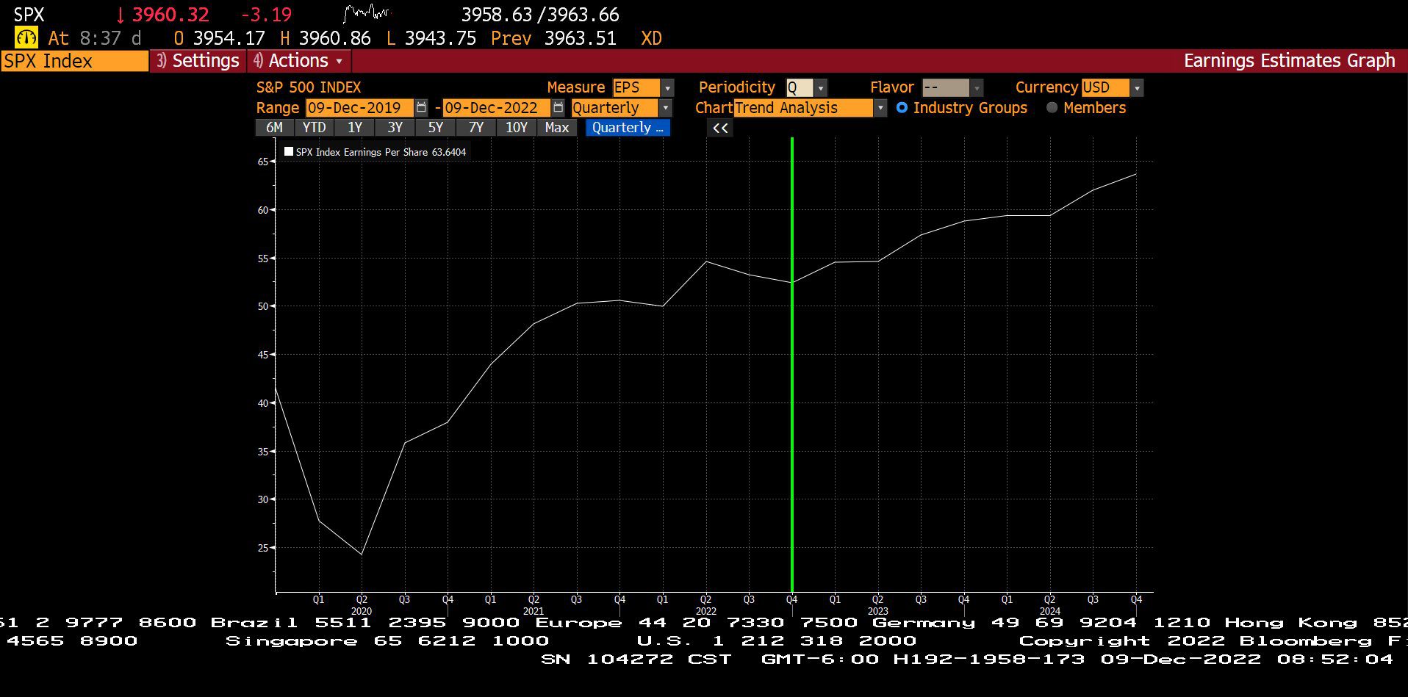
Task: Open the Periodicity Q dropdown
Action: coord(821,88)
